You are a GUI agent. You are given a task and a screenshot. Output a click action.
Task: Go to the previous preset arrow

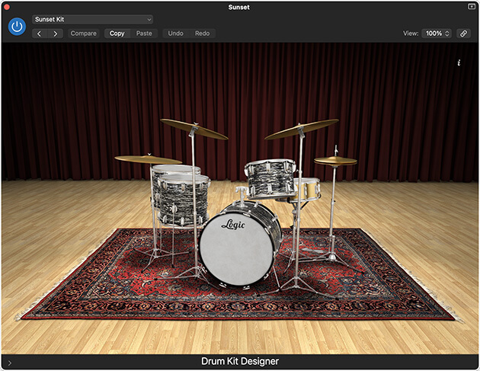coord(40,34)
